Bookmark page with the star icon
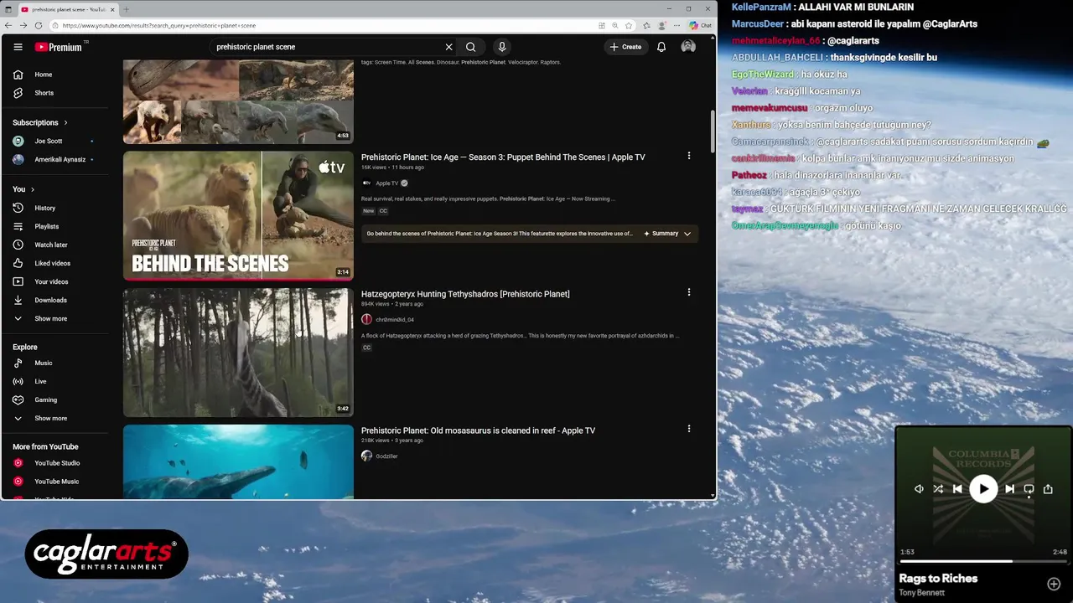1073x603 pixels. (629, 25)
